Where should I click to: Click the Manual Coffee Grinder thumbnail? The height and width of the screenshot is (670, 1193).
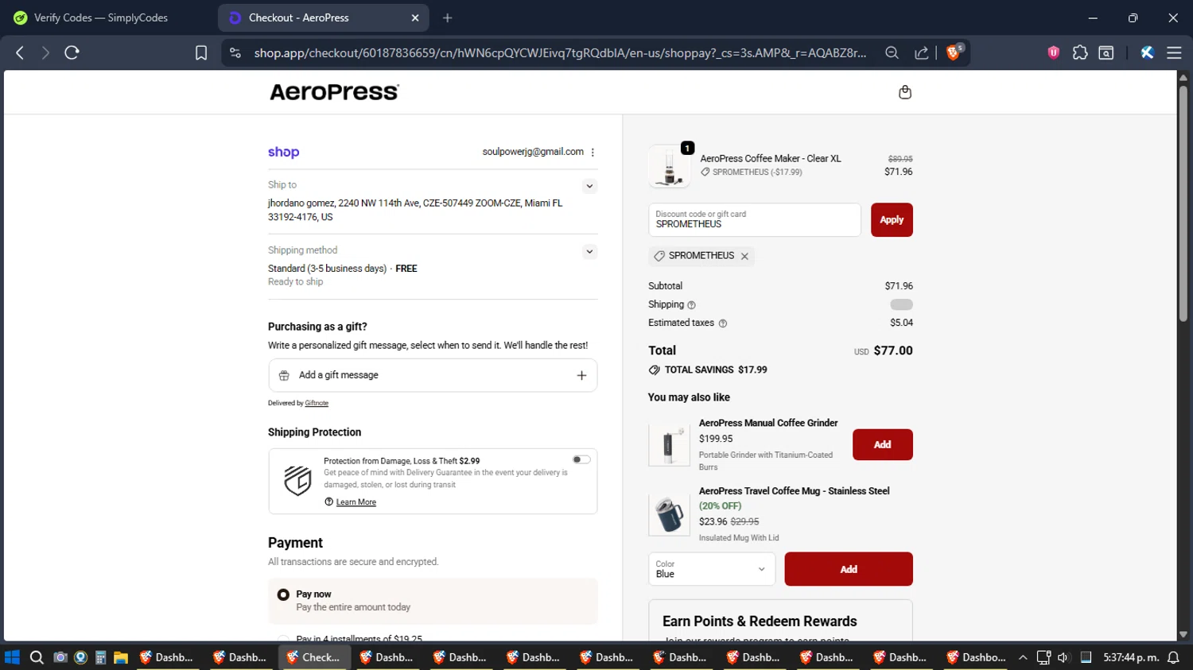coord(669,445)
